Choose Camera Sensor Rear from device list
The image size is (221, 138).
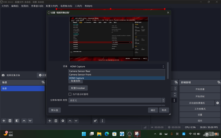click(x=117, y=71)
